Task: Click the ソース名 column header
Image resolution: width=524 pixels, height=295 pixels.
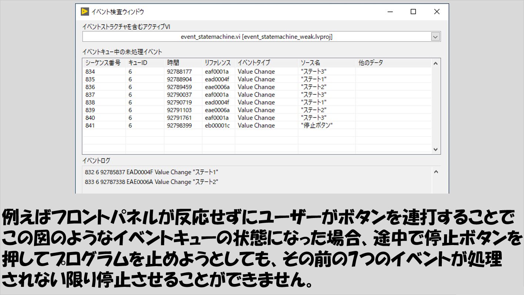Action: 310,63
